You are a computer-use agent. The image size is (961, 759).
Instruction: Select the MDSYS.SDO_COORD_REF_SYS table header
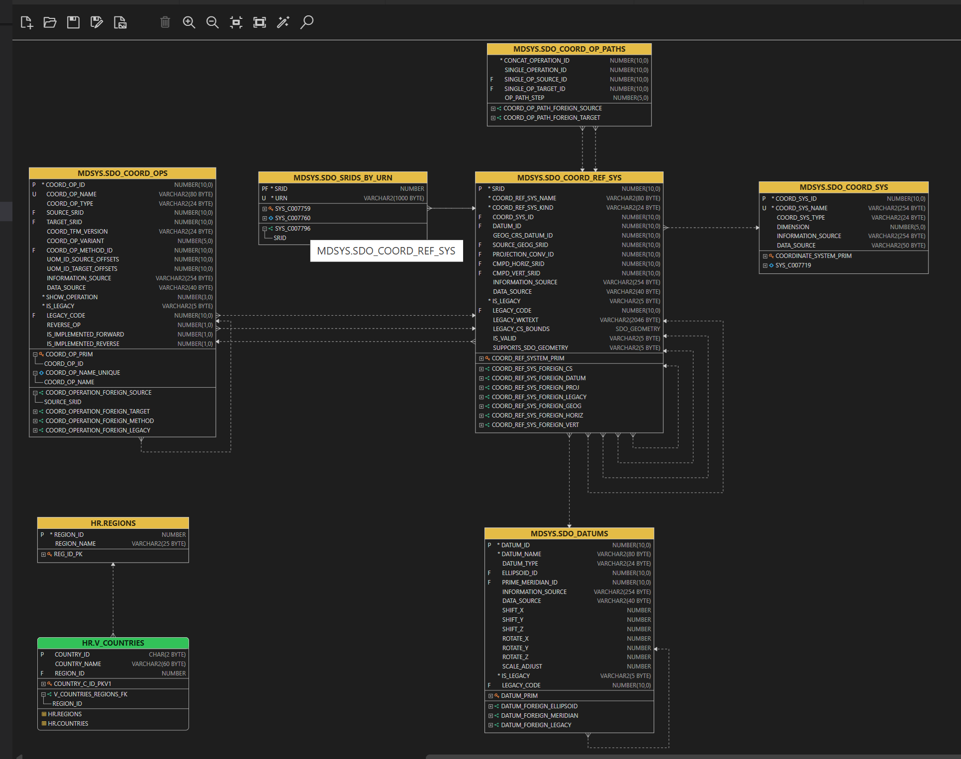coord(569,177)
